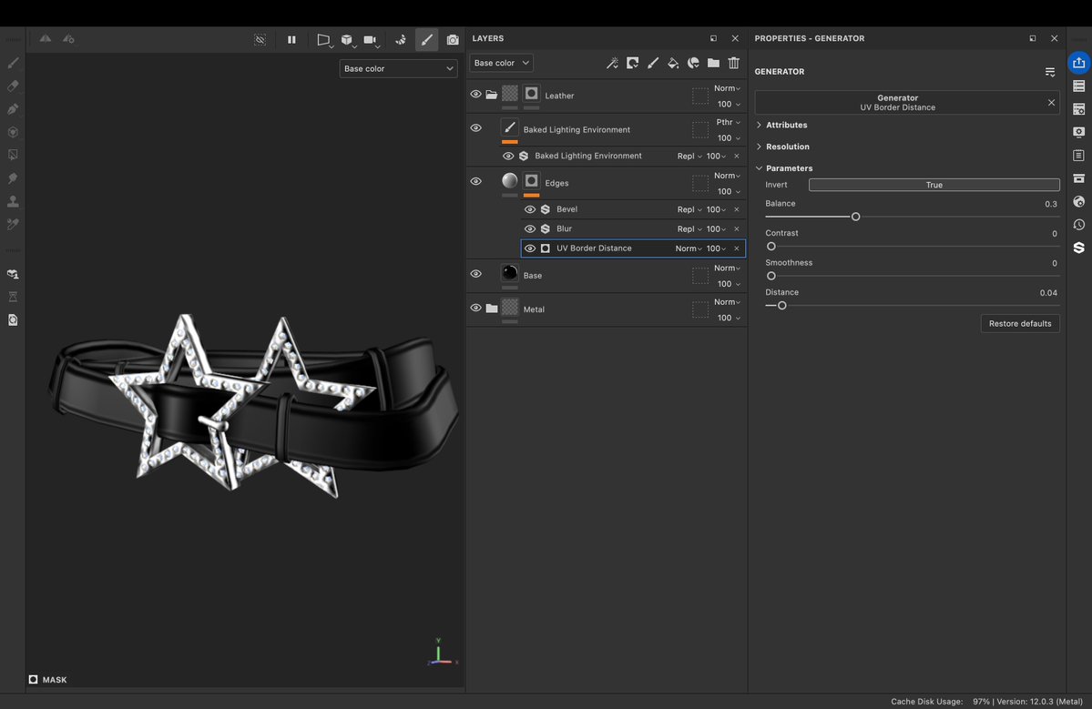Open the Layers channel Base color dropdown
The width and height of the screenshot is (1092, 709).
click(502, 63)
